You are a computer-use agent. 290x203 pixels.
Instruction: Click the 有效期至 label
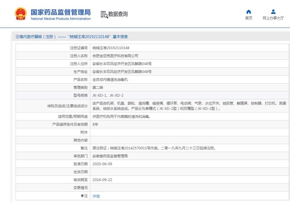pyautogui.click(x=80, y=180)
